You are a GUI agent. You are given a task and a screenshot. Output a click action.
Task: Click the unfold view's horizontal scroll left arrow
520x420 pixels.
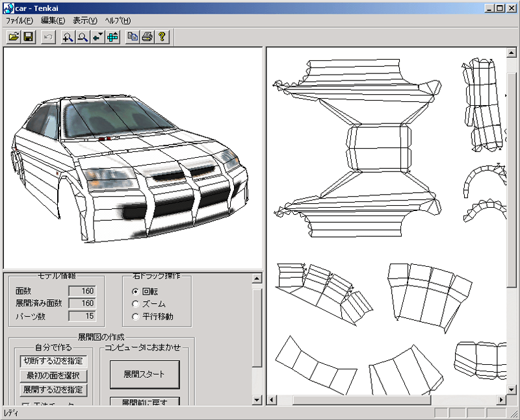[272, 400]
